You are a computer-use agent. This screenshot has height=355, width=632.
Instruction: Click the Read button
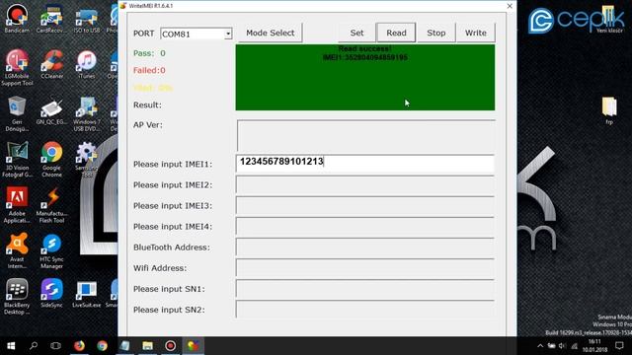pyautogui.click(x=396, y=33)
